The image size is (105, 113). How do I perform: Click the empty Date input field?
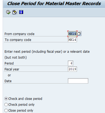tap(78, 81)
